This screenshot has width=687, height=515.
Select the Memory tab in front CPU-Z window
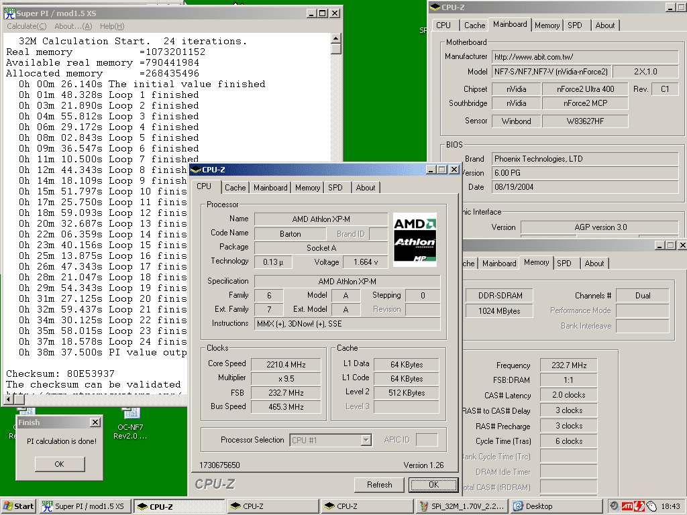click(307, 188)
